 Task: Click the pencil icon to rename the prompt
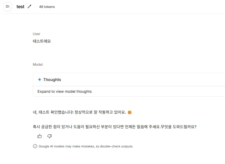29,7
